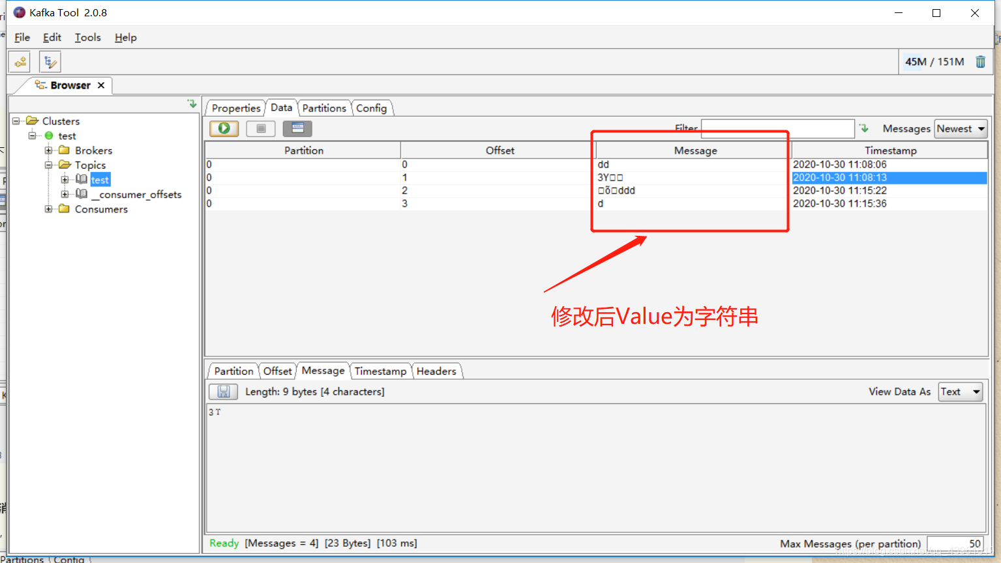Viewport: 1001px width, 563px height.
Task: Click the Brokers folder icon
Action: tap(64, 150)
